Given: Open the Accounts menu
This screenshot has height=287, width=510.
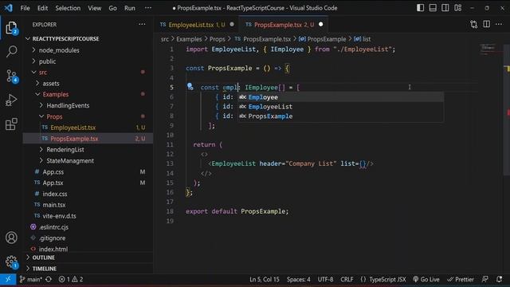Looking at the screenshot, I should point(11,238).
